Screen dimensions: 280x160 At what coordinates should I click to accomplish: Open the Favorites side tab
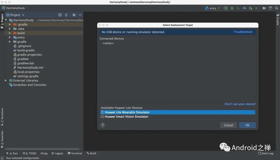2,139
